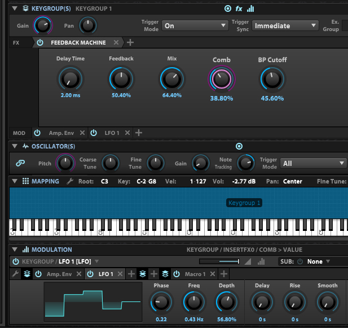Click the Comb knob

coord(222,79)
